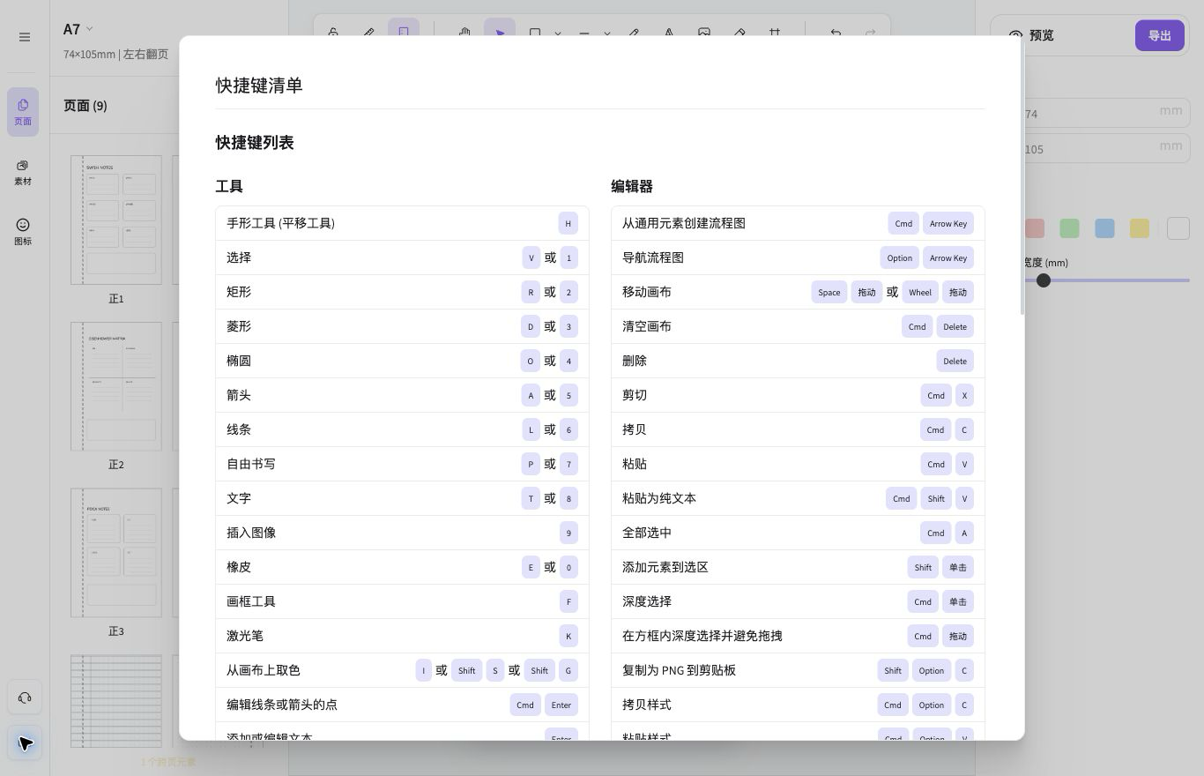The height and width of the screenshot is (776, 1204).
Task: Open the hamburger menu in left sidebar
Action: [x=25, y=37]
